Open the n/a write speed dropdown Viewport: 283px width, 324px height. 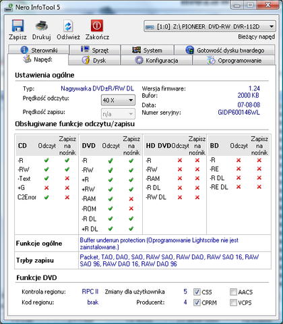click(118, 114)
